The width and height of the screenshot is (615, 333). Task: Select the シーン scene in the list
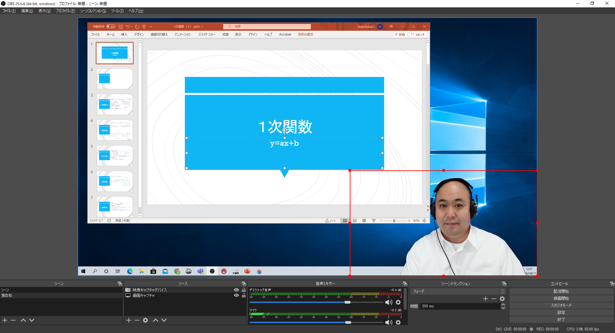coord(61,290)
